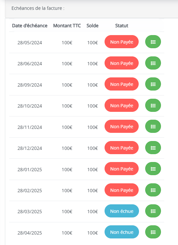The image size is (178, 245).
Task: Click Non Payée badge for 28/05/2024
Action: (122, 42)
